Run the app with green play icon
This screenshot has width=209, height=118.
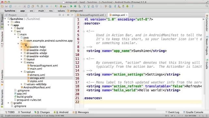pyautogui.click(x=71, y=6)
